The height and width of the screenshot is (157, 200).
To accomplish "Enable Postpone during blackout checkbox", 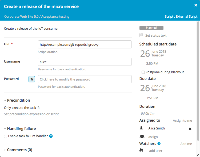I will (x=143, y=72).
